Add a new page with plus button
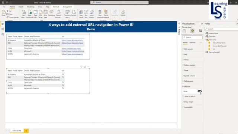This screenshot has width=238, height=134. (x=26, y=131)
